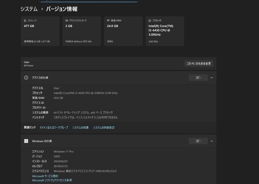Open Microsoft ソフトウェアライセンス条項 link

click(52, 180)
